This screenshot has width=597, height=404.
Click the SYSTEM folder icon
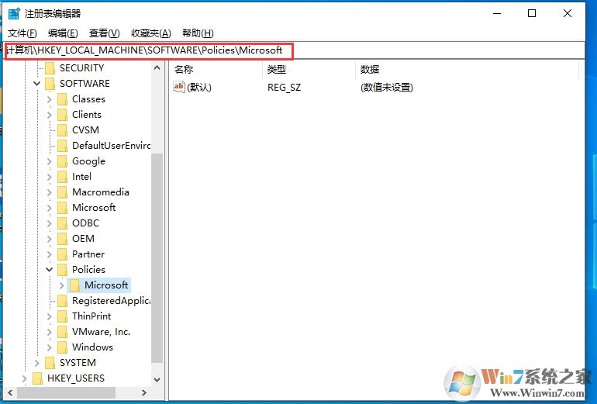coord(50,363)
